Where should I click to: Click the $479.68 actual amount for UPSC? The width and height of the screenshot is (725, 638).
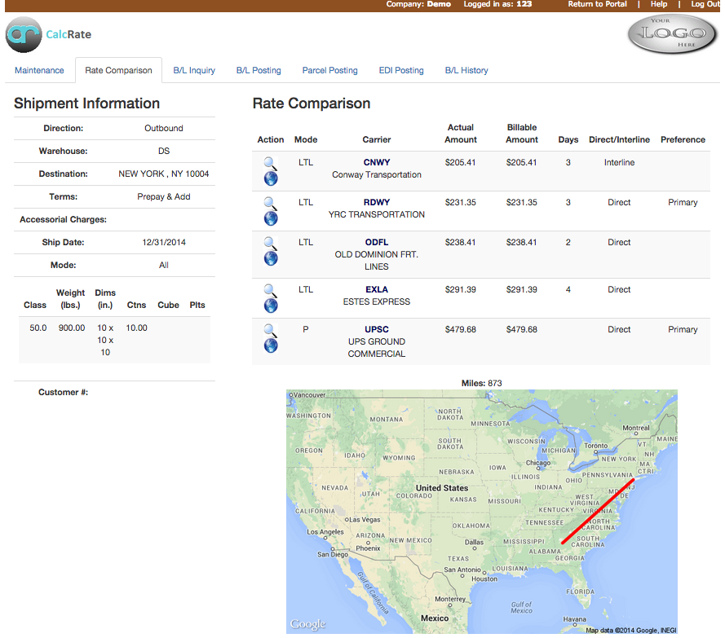click(x=460, y=329)
